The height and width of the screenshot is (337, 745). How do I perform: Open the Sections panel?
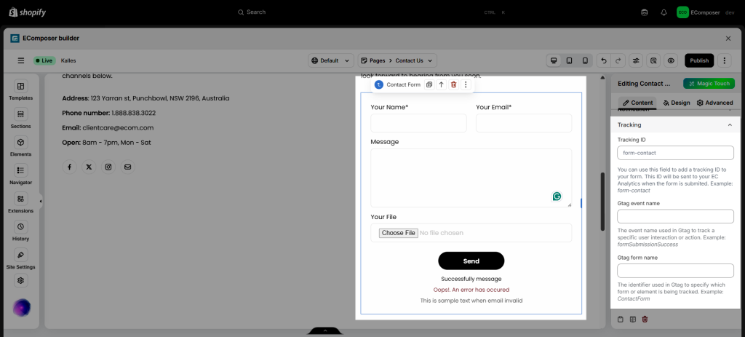point(20,119)
